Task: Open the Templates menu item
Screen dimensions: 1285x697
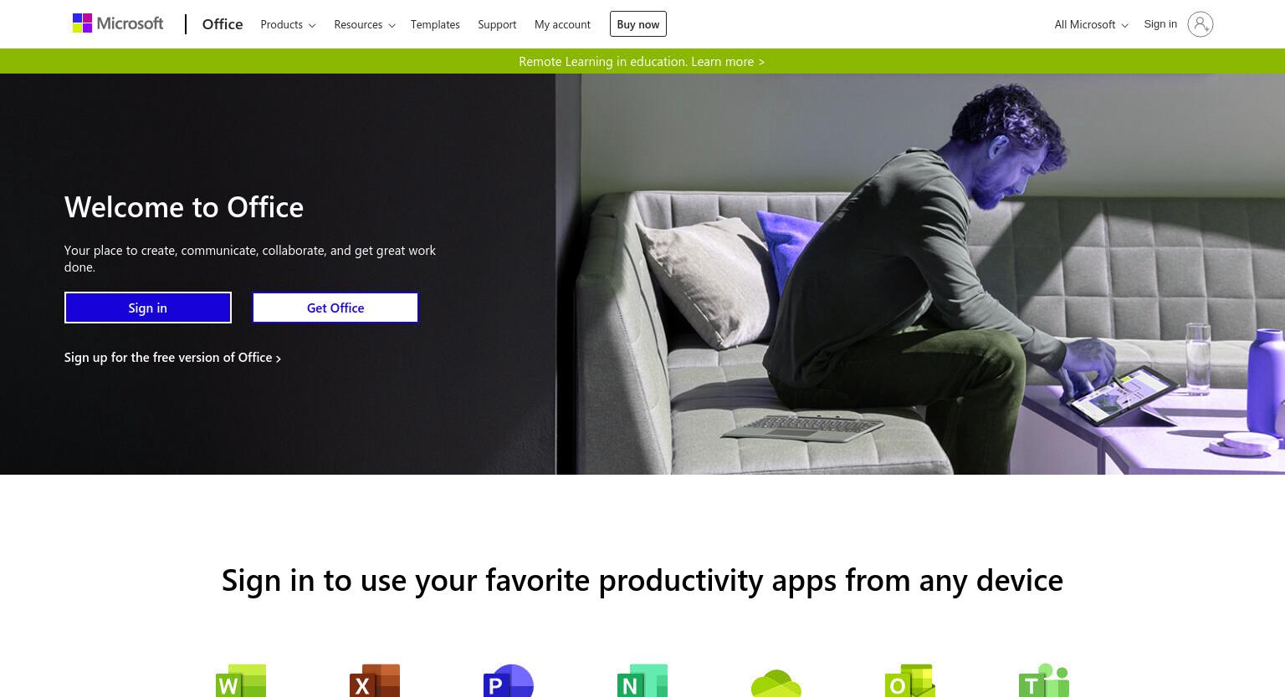Action: (435, 24)
